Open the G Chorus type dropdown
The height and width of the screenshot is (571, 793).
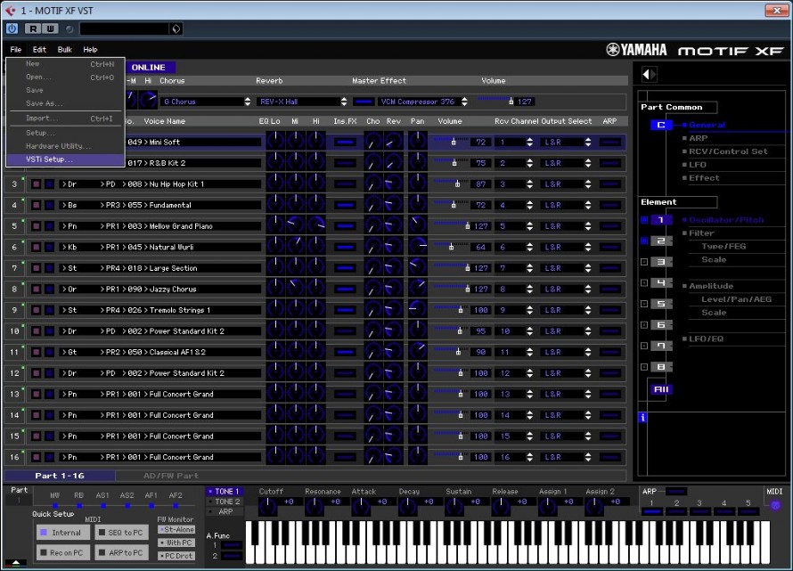pyautogui.click(x=206, y=102)
